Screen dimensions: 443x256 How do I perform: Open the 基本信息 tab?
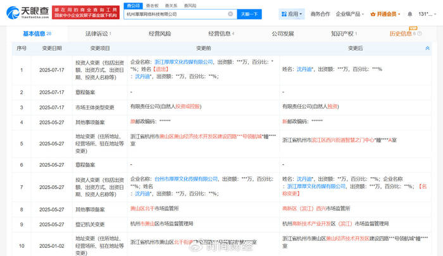(x=37, y=34)
